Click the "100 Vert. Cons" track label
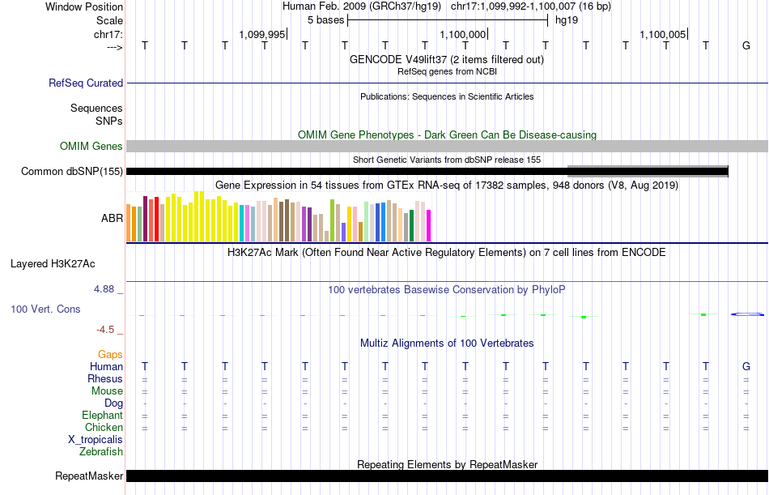 45,309
